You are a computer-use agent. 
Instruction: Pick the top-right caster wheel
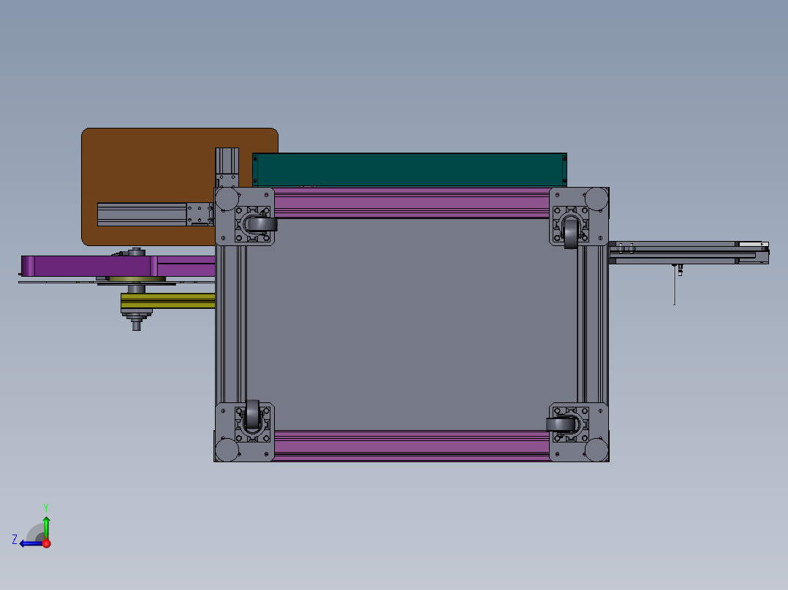[571, 234]
